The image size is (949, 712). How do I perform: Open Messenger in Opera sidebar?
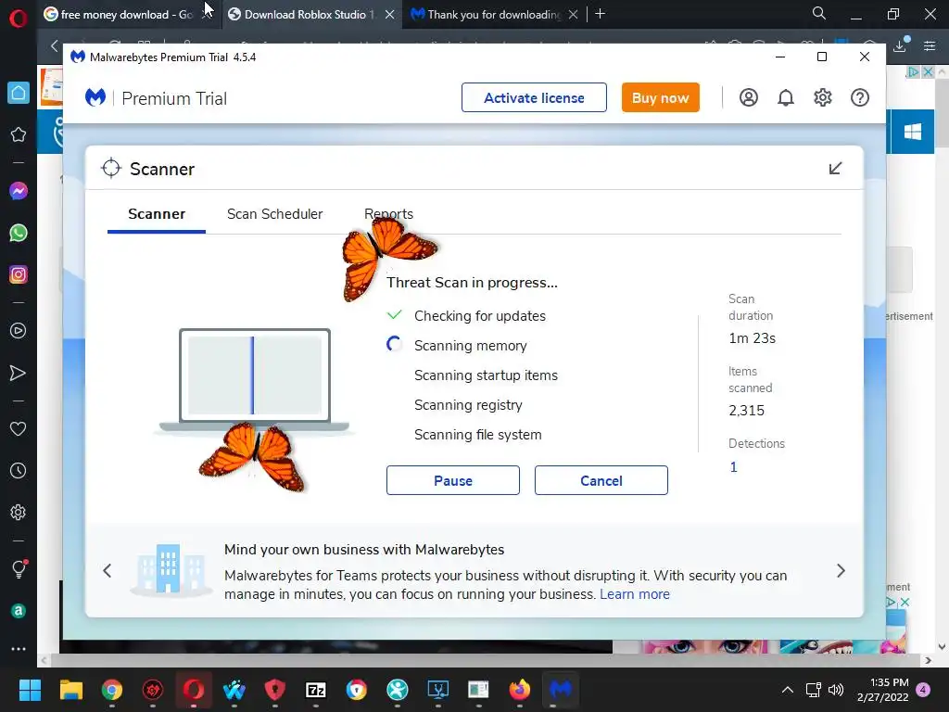[x=19, y=191]
